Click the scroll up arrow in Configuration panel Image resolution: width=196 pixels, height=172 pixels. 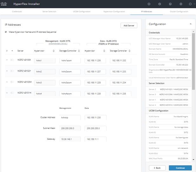tap(193, 31)
